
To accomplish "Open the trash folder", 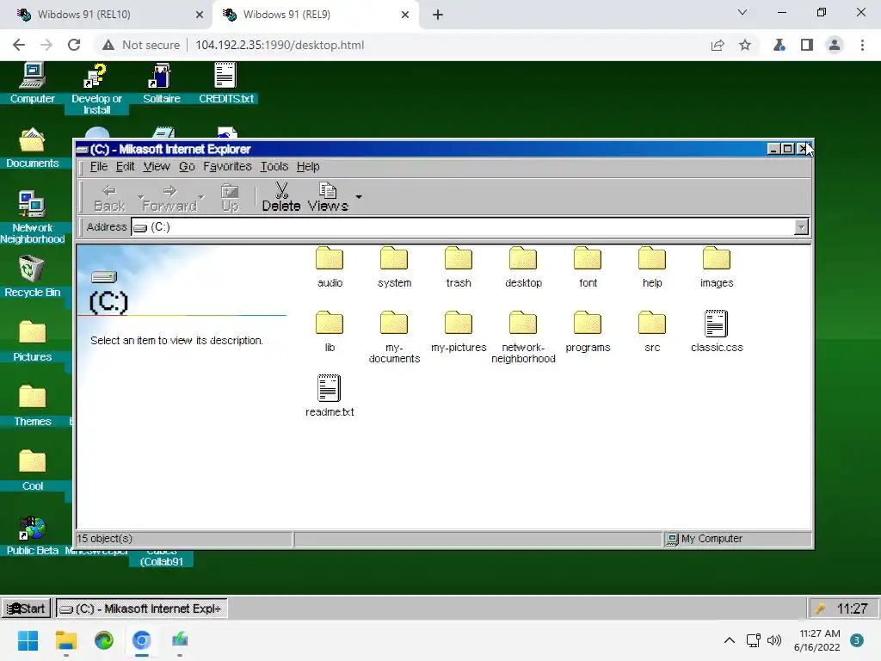I will [x=459, y=268].
